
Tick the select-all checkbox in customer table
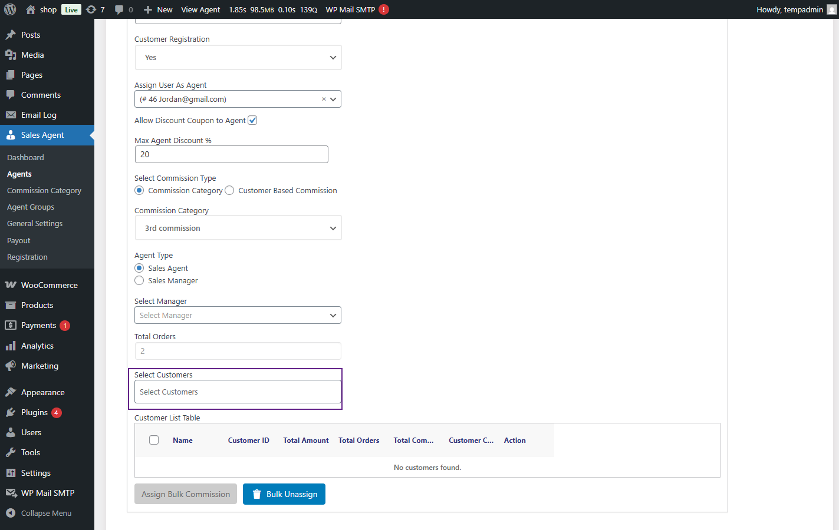(154, 440)
